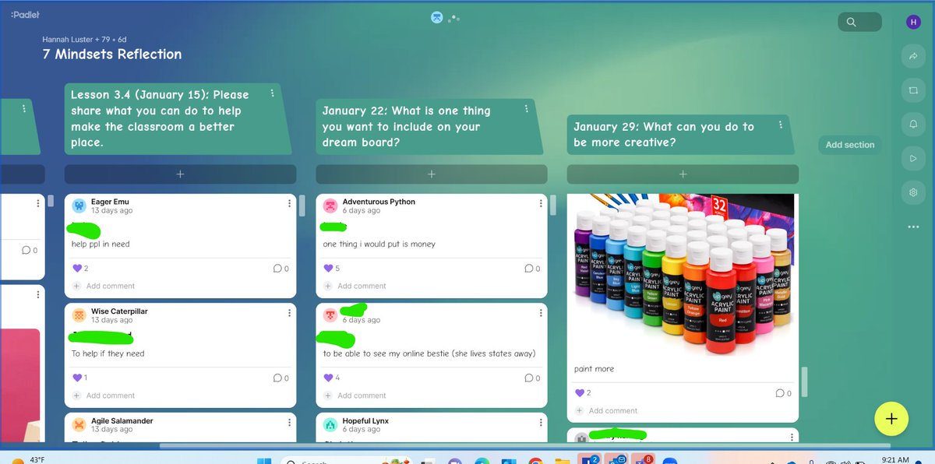The height and width of the screenshot is (464, 935).
Task: Click the January 29 column's vertical scrollbar
Action: [804, 381]
